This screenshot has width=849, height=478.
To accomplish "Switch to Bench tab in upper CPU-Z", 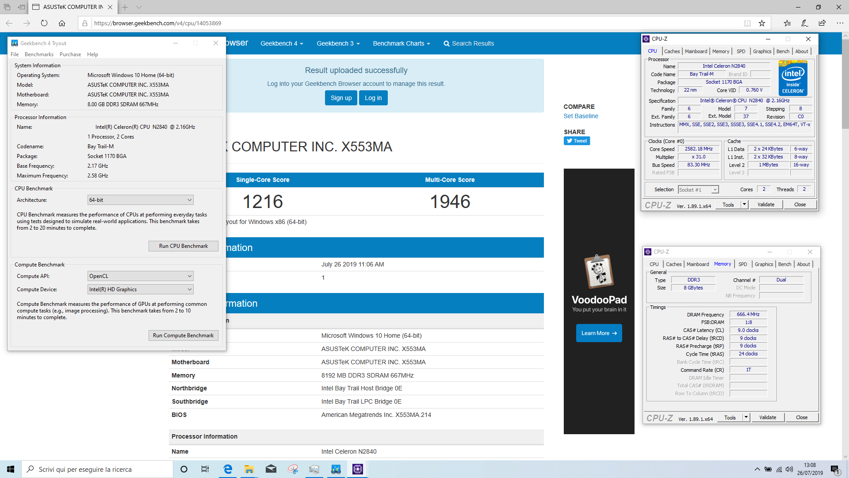I will pyautogui.click(x=783, y=51).
